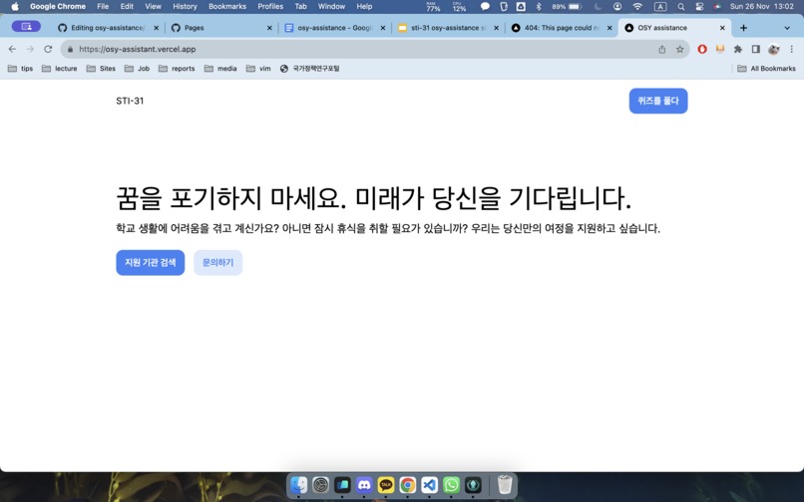Open the red Opera extension icon
Image resolution: width=804 pixels, height=502 pixels.
[x=702, y=49]
